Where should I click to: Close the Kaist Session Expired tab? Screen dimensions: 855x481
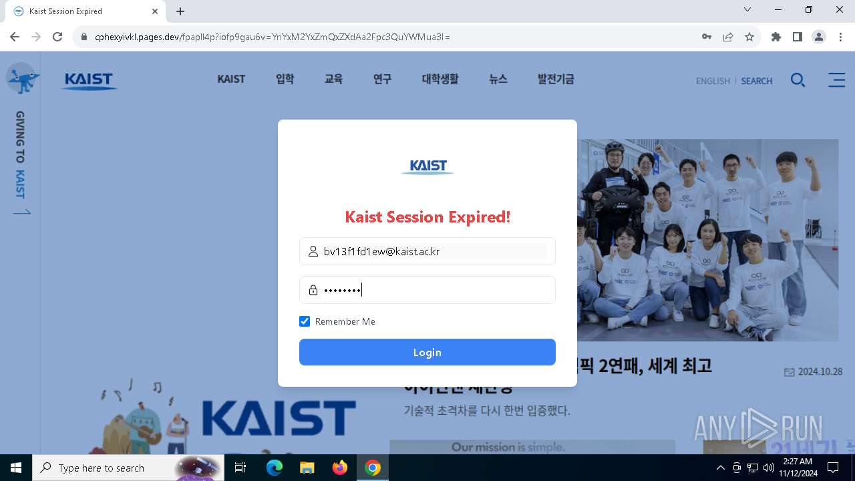click(x=155, y=11)
